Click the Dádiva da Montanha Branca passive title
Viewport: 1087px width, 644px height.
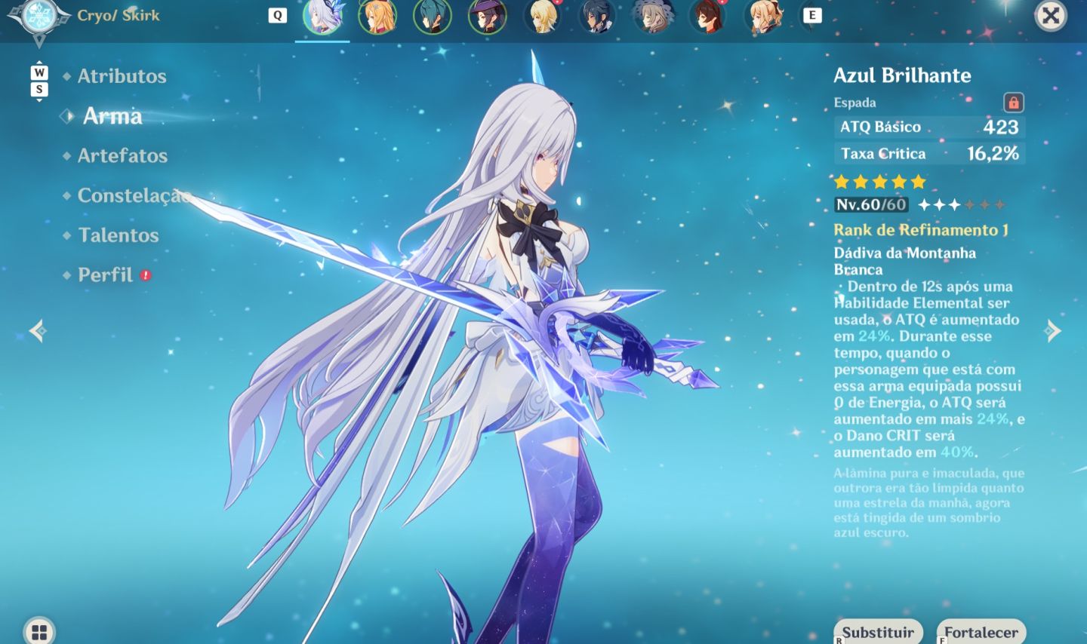[904, 261]
